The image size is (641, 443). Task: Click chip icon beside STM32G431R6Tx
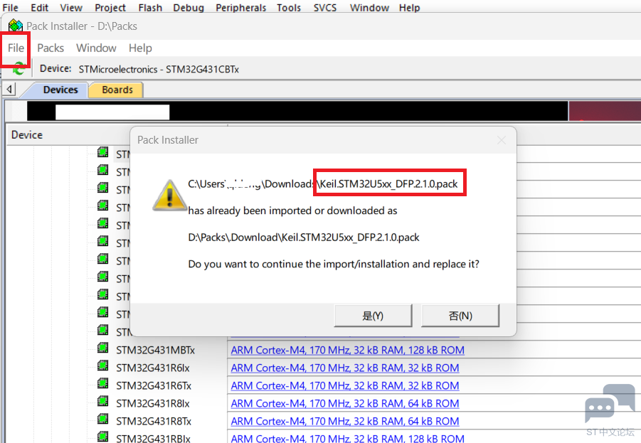[x=103, y=383]
